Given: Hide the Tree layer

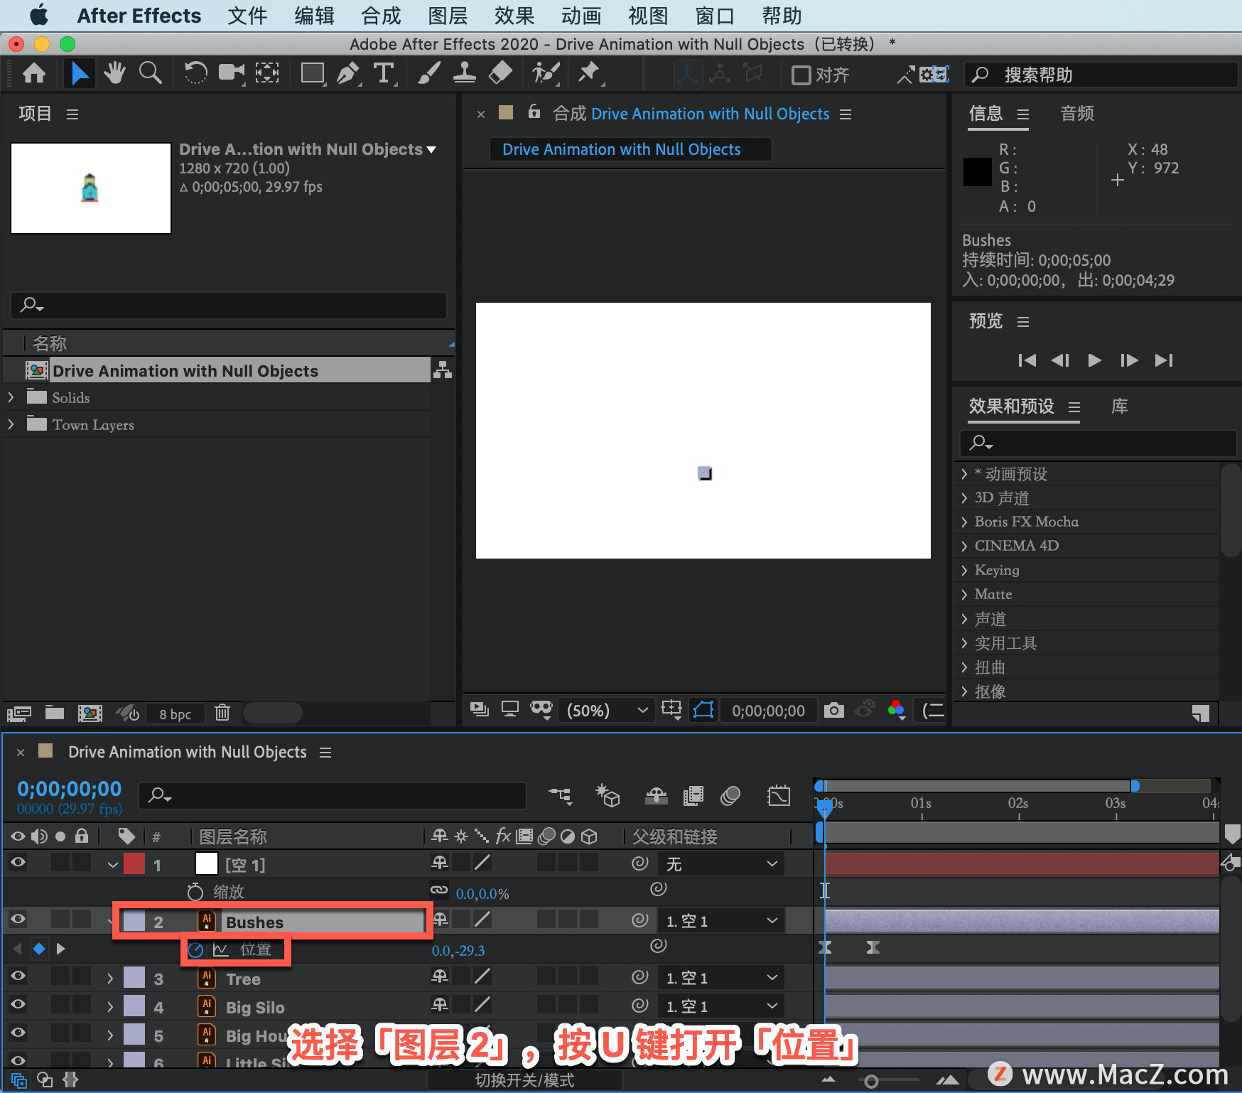Looking at the screenshot, I should tap(18, 977).
